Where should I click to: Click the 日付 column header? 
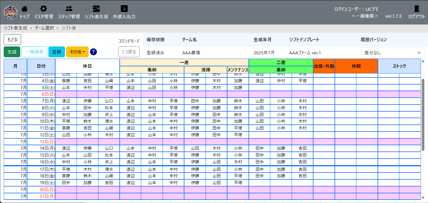click(41, 66)
